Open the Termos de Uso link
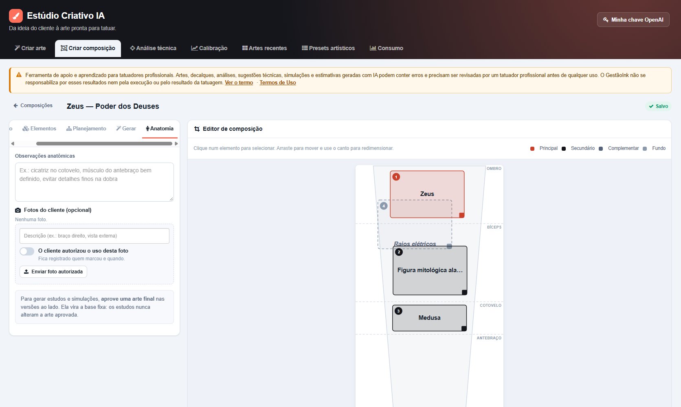 (x=278, y=83)
